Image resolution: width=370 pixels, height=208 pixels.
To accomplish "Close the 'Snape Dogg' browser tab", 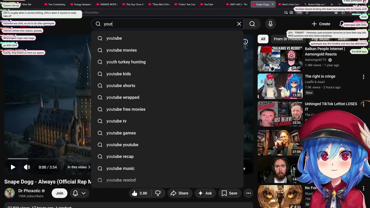I will point(273,4).
